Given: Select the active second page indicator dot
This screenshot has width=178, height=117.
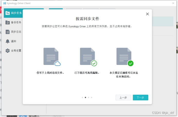Looking at the screenshot, I should [85, 98].
